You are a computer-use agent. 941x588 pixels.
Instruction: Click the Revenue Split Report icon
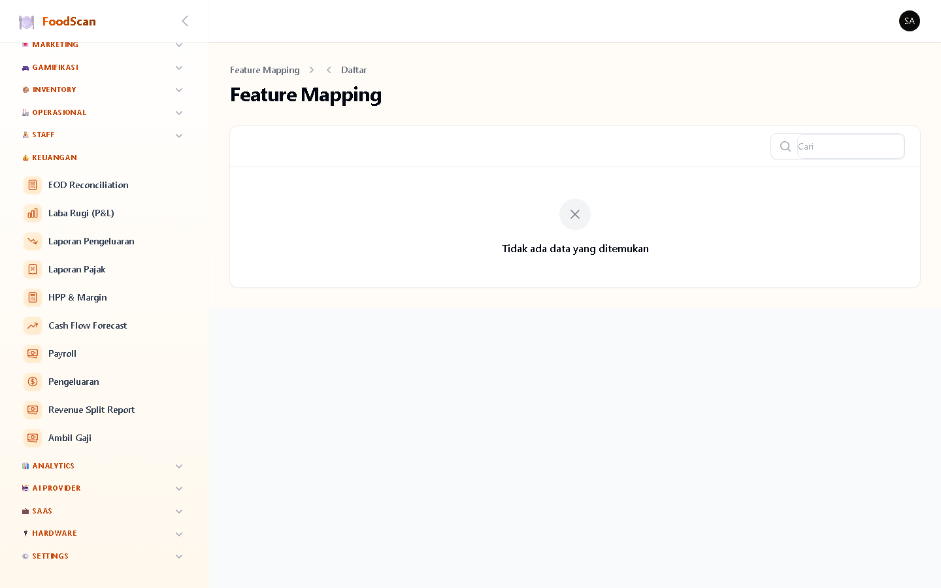(33, 410)
